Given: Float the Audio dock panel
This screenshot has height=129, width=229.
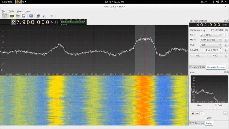Looking at the screenshot, I should coord(225,72).
